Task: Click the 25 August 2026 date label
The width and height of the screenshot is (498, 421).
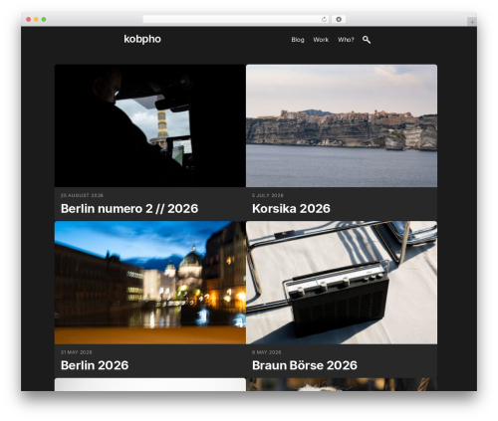Action: [82, 195]
